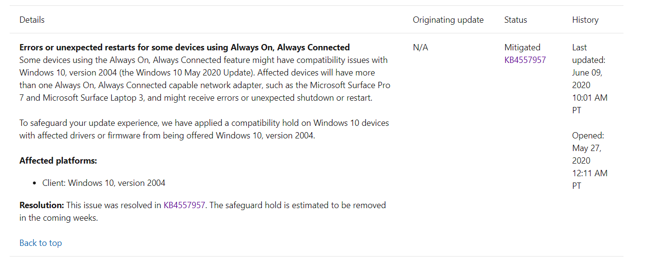Click the 'May 27,' opened date text

pos(587,148)
